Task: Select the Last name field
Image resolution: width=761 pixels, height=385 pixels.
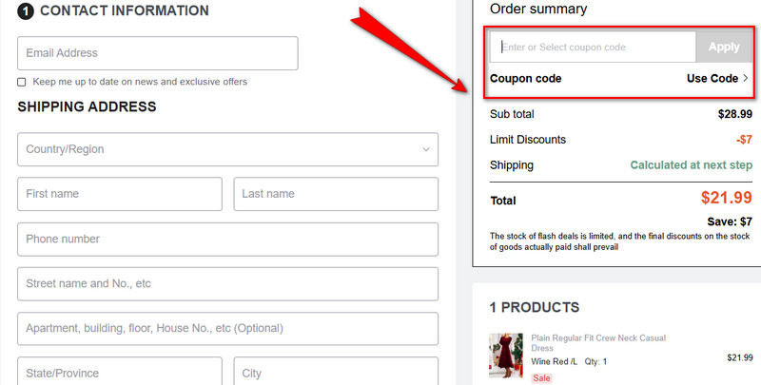Action: click(x=336, y=194)
